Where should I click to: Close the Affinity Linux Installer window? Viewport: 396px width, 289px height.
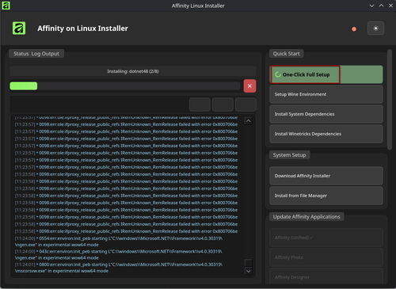390,6
